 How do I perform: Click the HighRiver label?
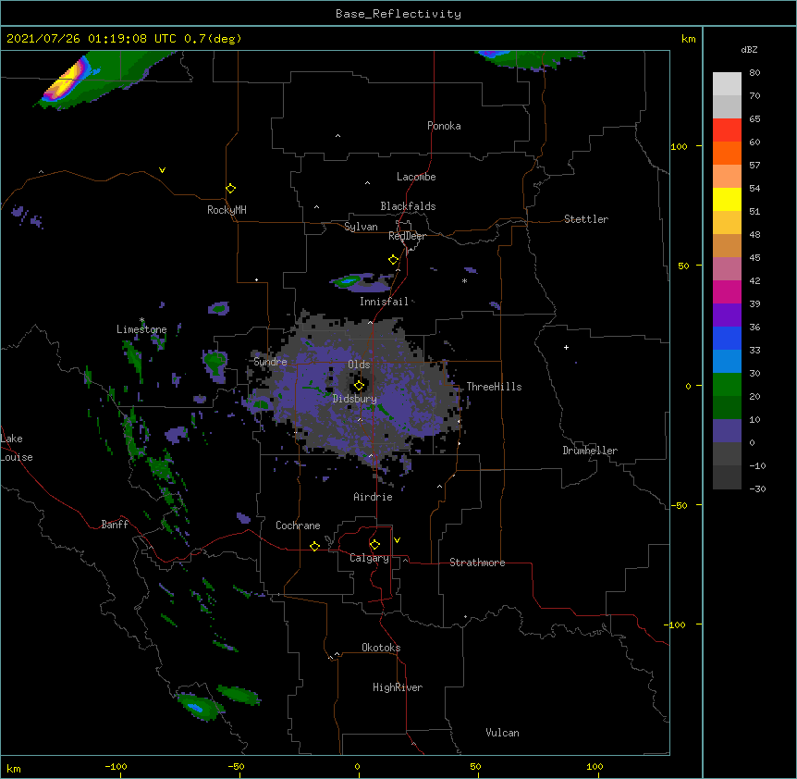pos(398,687)
